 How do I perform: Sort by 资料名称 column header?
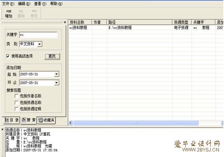pos(80,22)
